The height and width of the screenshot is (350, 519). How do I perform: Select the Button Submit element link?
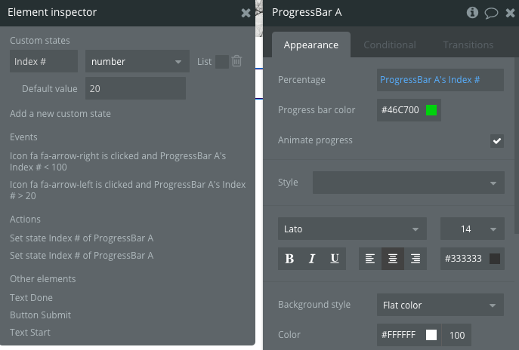point(40,315)
